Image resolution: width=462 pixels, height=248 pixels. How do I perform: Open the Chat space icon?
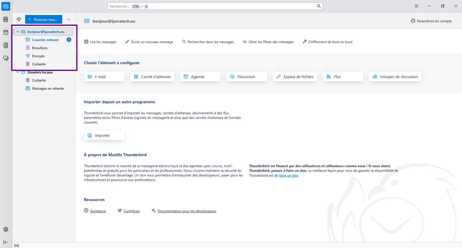click(x=6, y=58)
